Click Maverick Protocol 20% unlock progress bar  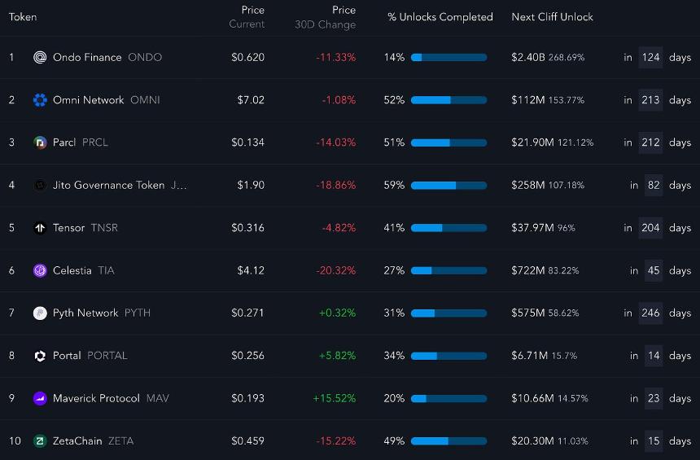tap(448, 398)
